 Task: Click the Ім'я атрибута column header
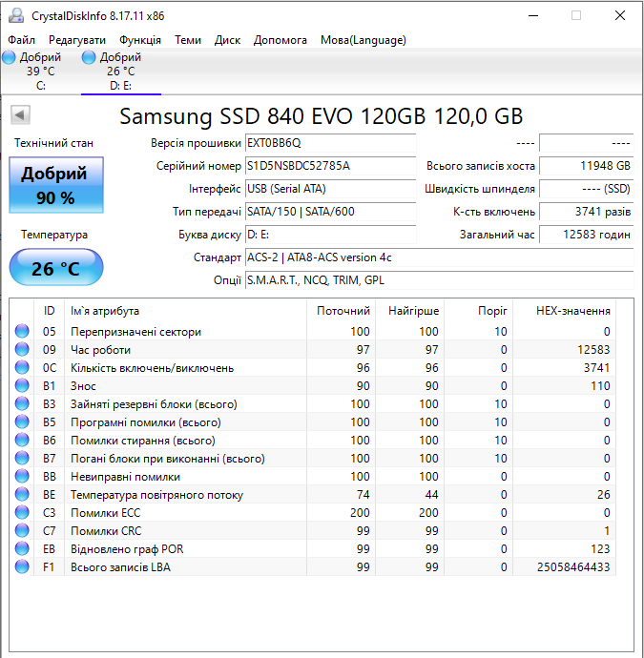(185, 311)
